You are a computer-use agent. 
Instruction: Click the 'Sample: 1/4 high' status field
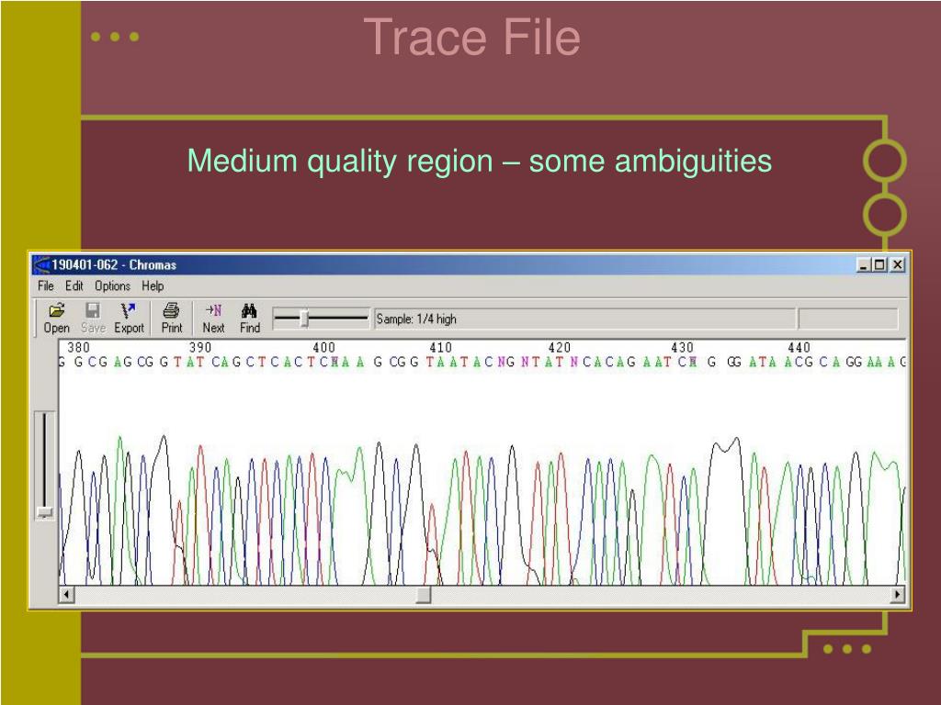click(x=585, y=319)
